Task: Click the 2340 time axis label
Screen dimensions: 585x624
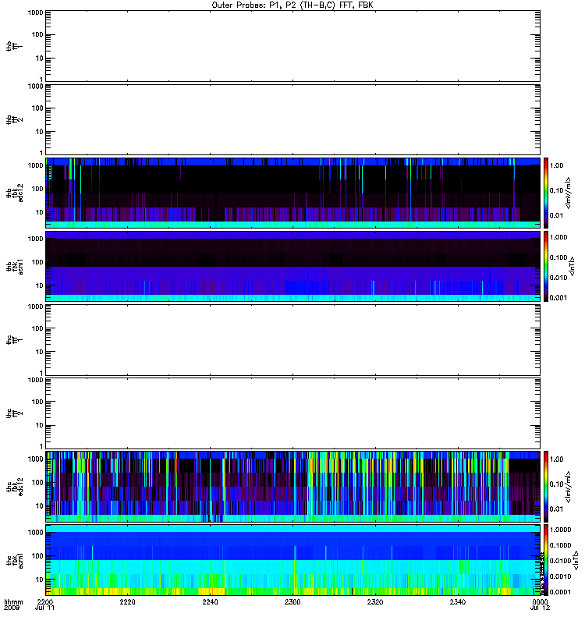Action: point(458,602)
